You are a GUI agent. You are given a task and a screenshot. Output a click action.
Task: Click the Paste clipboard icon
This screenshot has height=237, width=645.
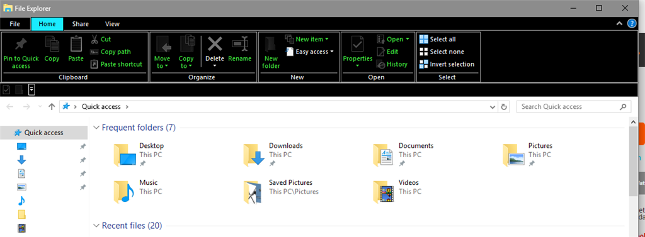pyautogui.click(x=76, y=44)
